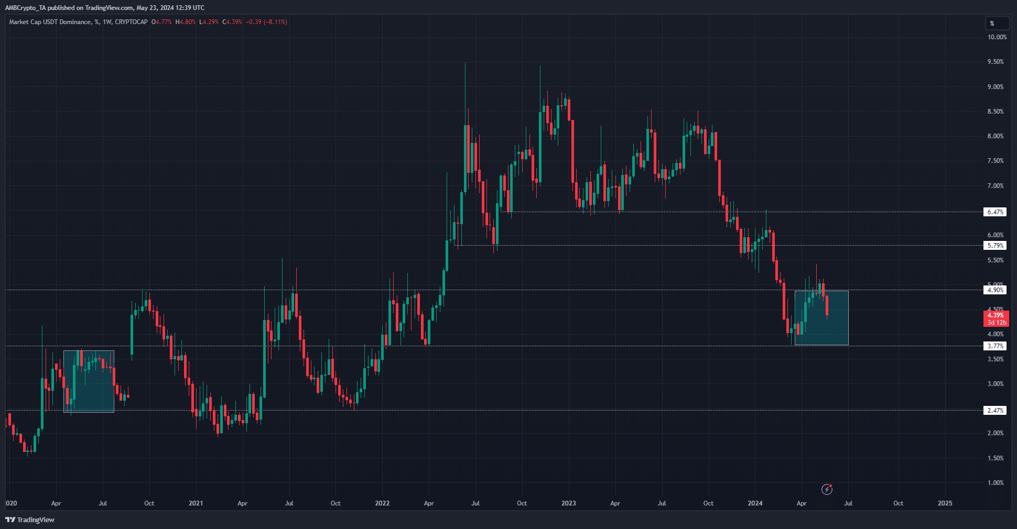The height and width of the screenshot is (529, 1017).
Task: Select the 2.47% price level label
Action: coord(995,410)
